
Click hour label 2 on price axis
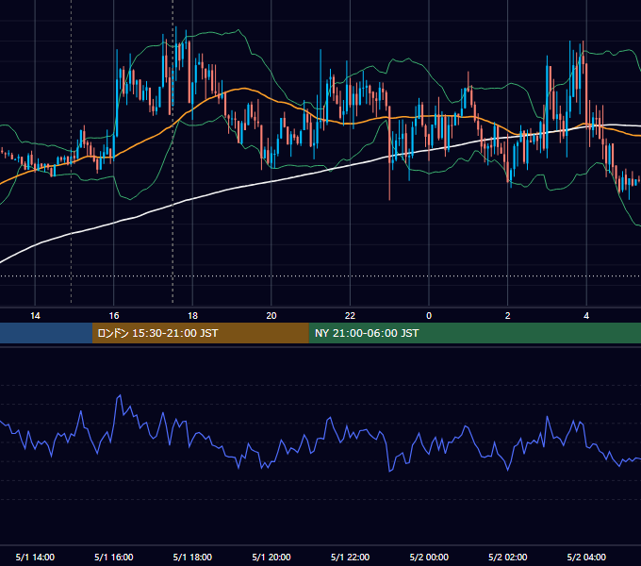point(508,316)
